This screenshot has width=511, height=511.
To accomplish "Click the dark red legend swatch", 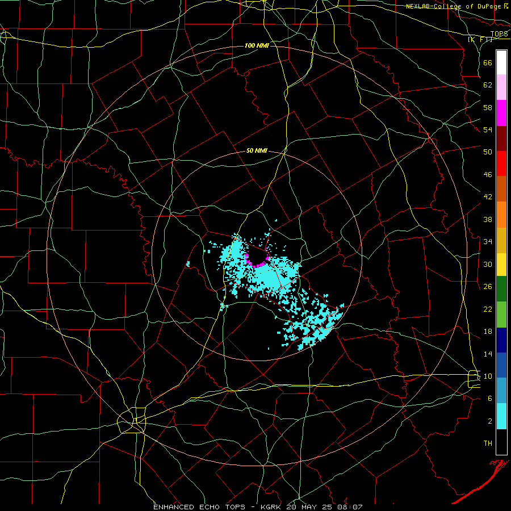I will [x=501, y=138].
